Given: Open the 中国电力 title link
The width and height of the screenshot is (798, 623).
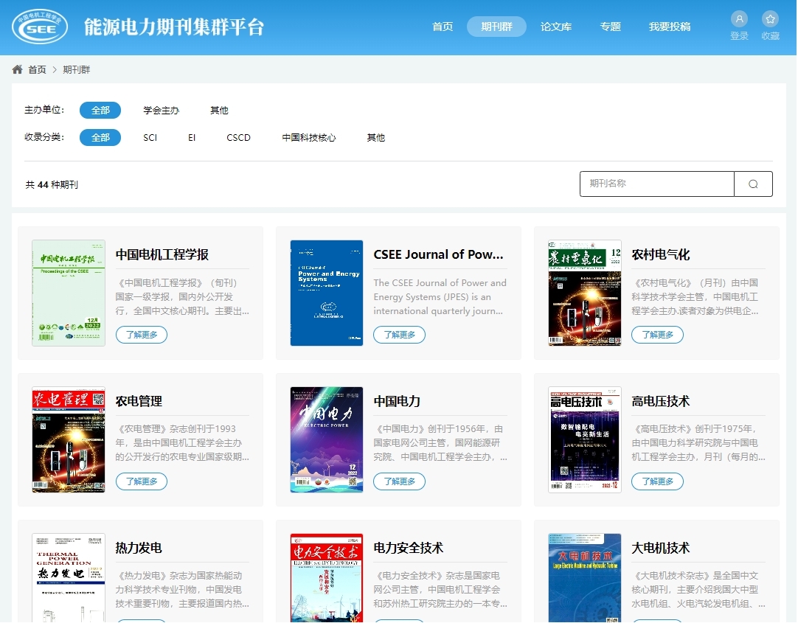Looking at the screenshot, I should click(397, 401).
